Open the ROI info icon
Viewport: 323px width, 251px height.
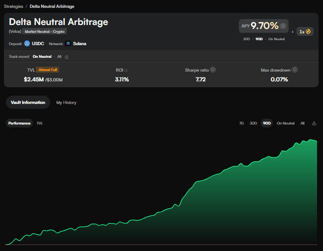point(126,71)
